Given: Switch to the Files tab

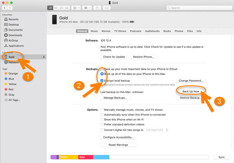Looking at the screenshot, I should point(190,31).
